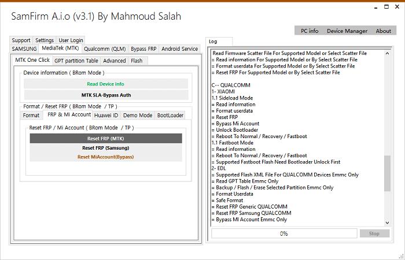Click the log scrollbar up arrow

pyautogui.click(x=387, y=53)
